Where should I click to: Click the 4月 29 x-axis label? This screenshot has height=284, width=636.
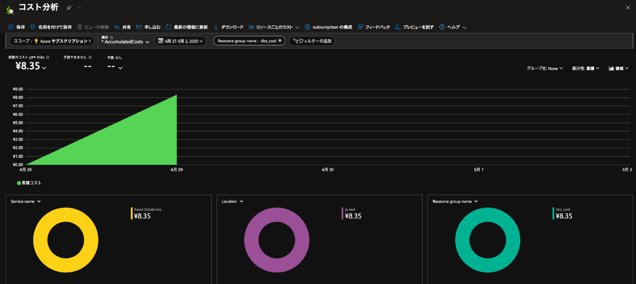coord(177,169)
